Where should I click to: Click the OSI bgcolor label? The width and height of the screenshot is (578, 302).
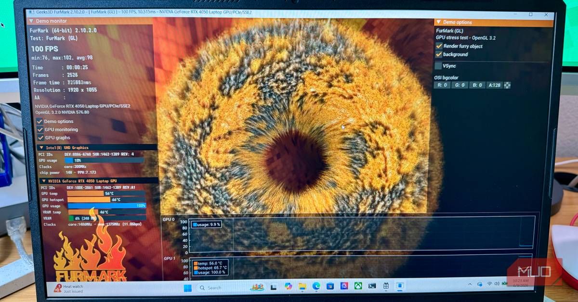pyautogui.click(x=447, y=77)
